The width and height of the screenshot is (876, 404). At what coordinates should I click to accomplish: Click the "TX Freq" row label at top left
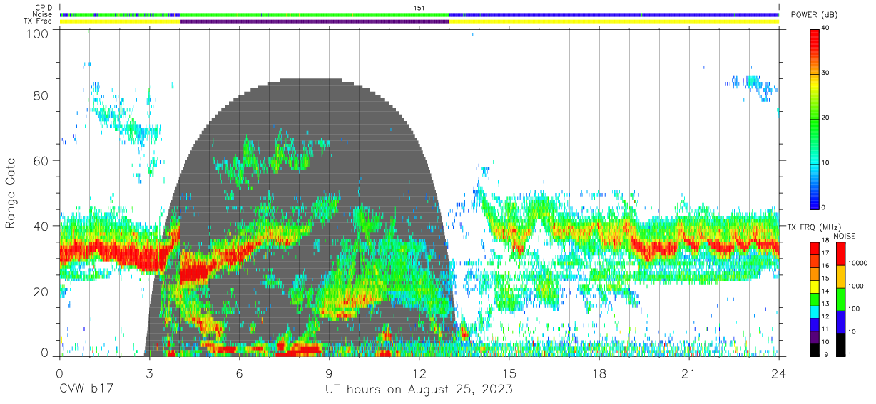38,21
